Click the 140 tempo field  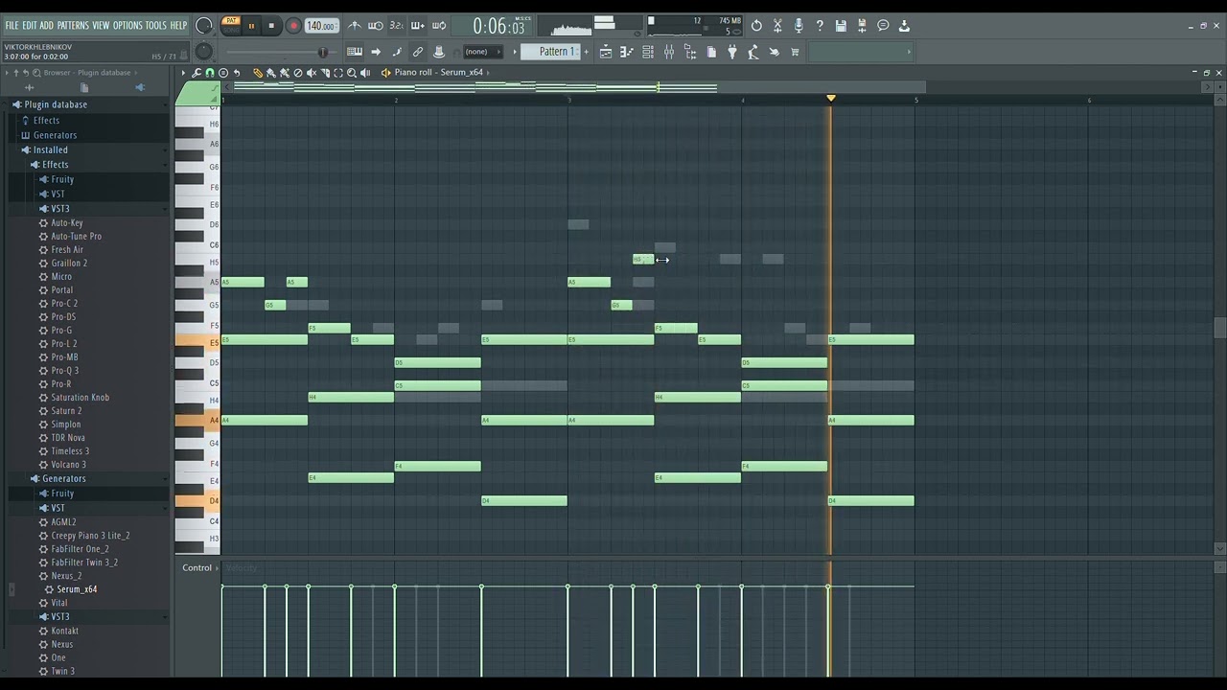click(x=322, y=26)
